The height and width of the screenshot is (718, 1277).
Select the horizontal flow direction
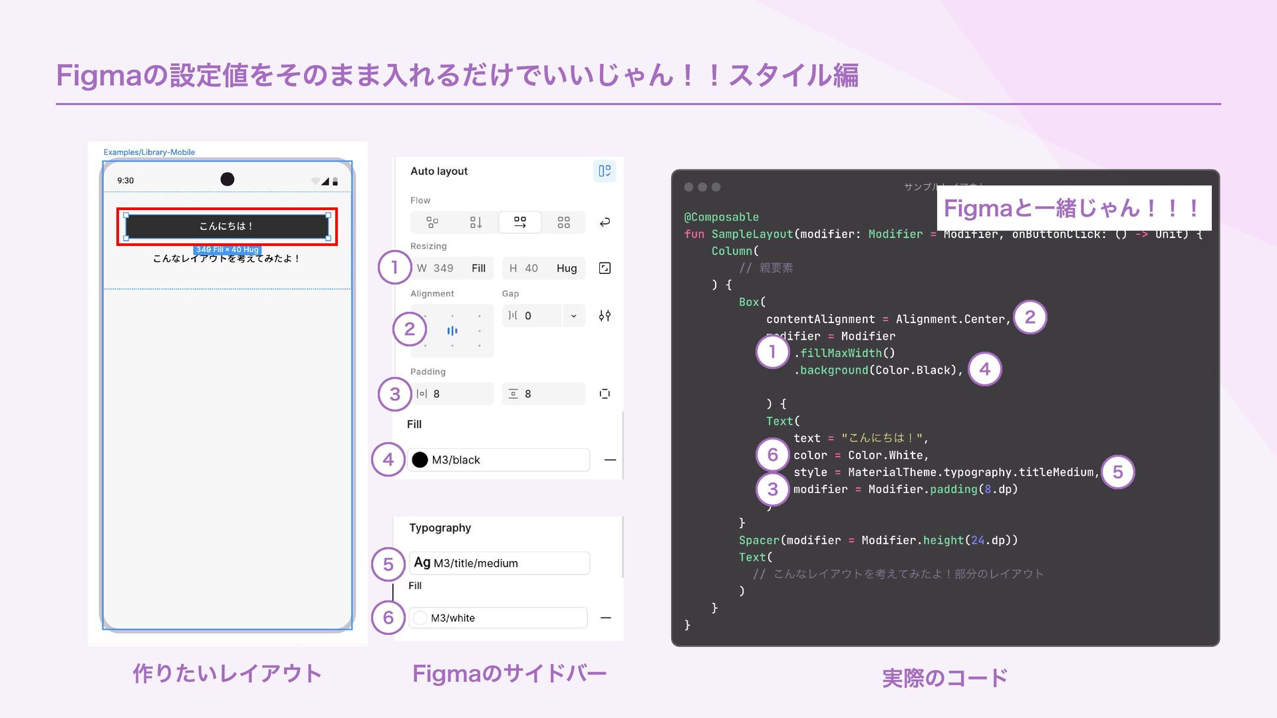[x=520, y=222]
